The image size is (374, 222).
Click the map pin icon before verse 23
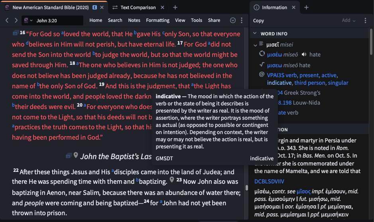tap(172, 180)
